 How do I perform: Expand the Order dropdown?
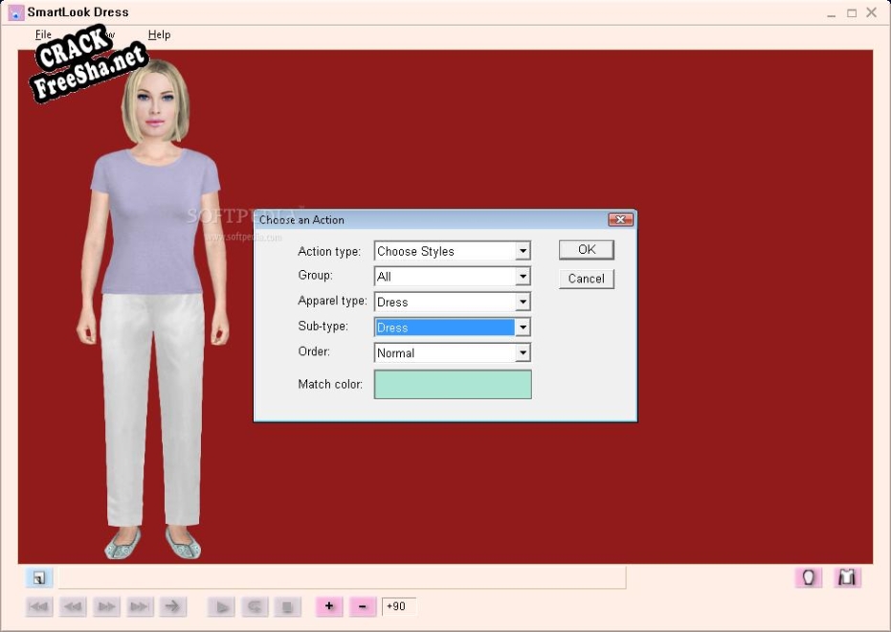[523, 353]
